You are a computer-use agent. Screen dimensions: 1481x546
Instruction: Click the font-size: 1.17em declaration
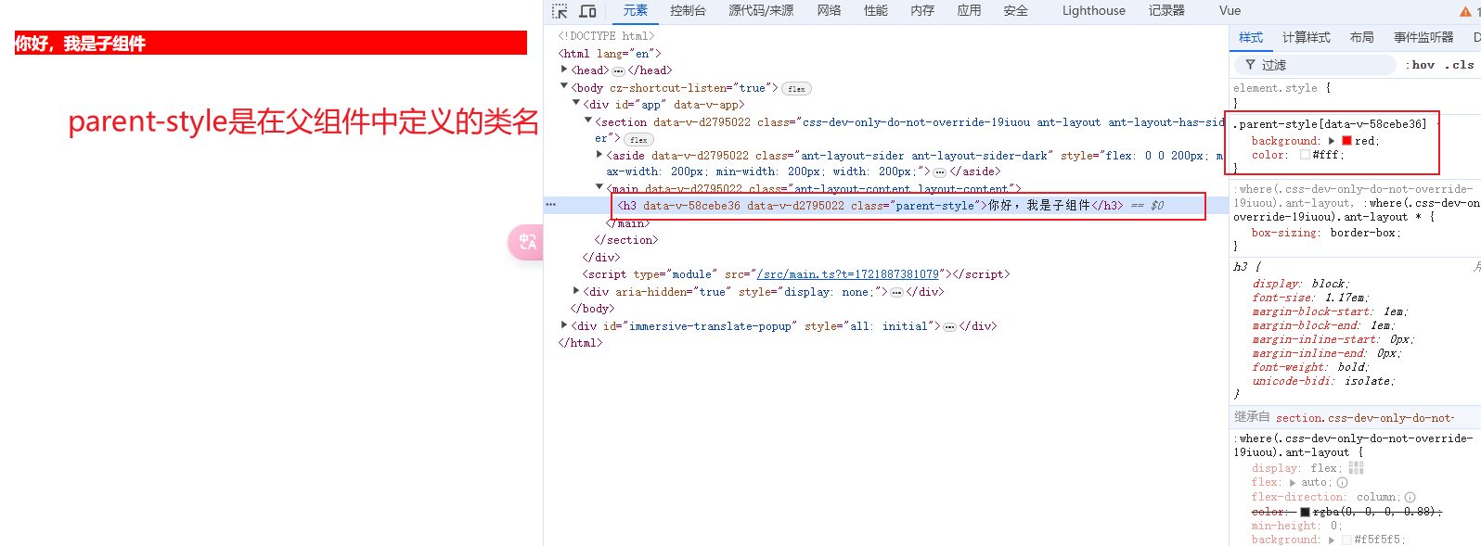tap(1311, 298)
